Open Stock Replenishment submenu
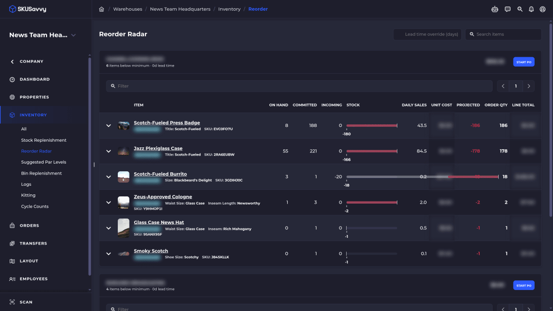 [44, 140]
